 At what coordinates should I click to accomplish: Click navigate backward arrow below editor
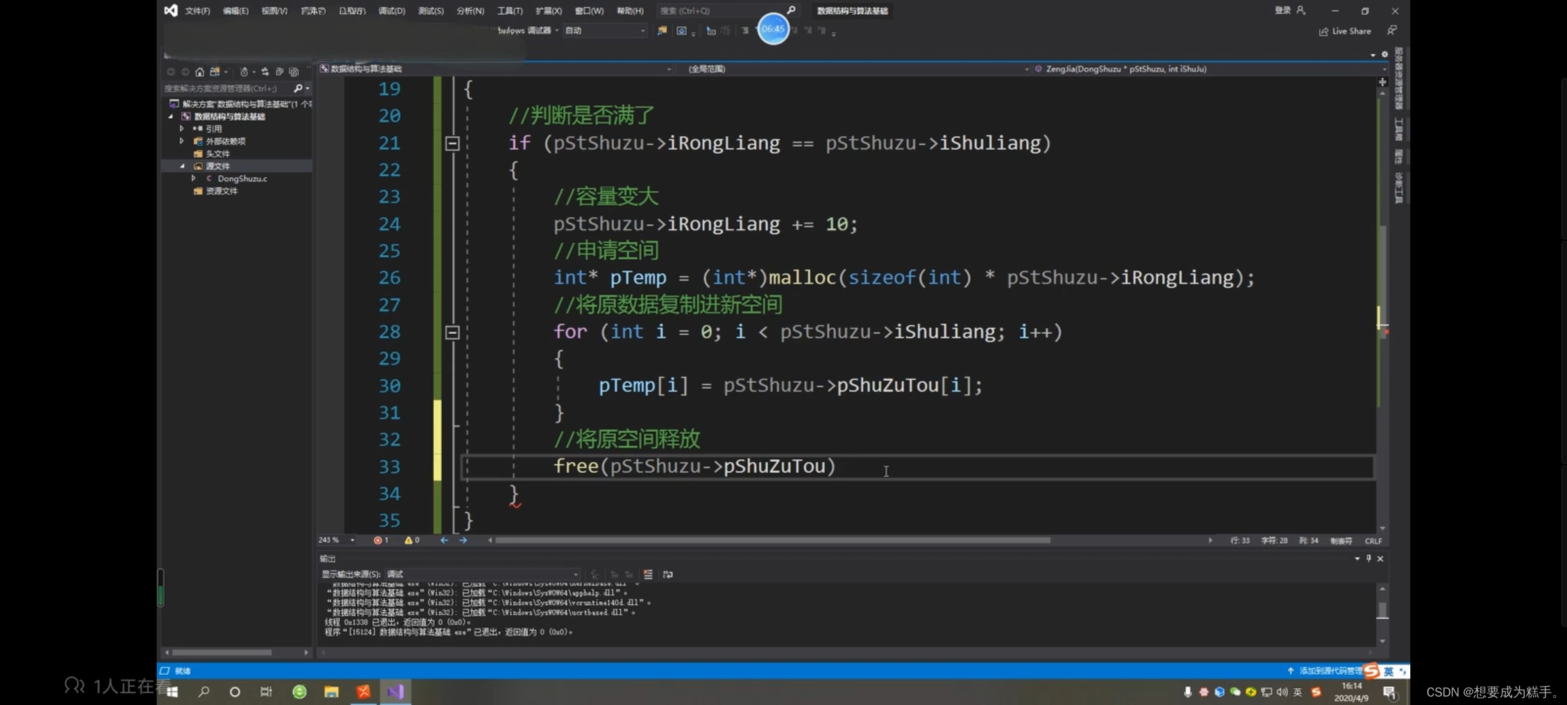pyautogui.click(x=444, y=540)
